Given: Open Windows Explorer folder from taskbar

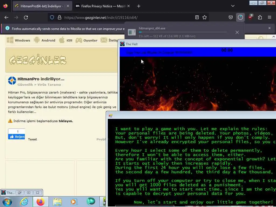Looking at the screenshot, I should (x=57, y=202).
